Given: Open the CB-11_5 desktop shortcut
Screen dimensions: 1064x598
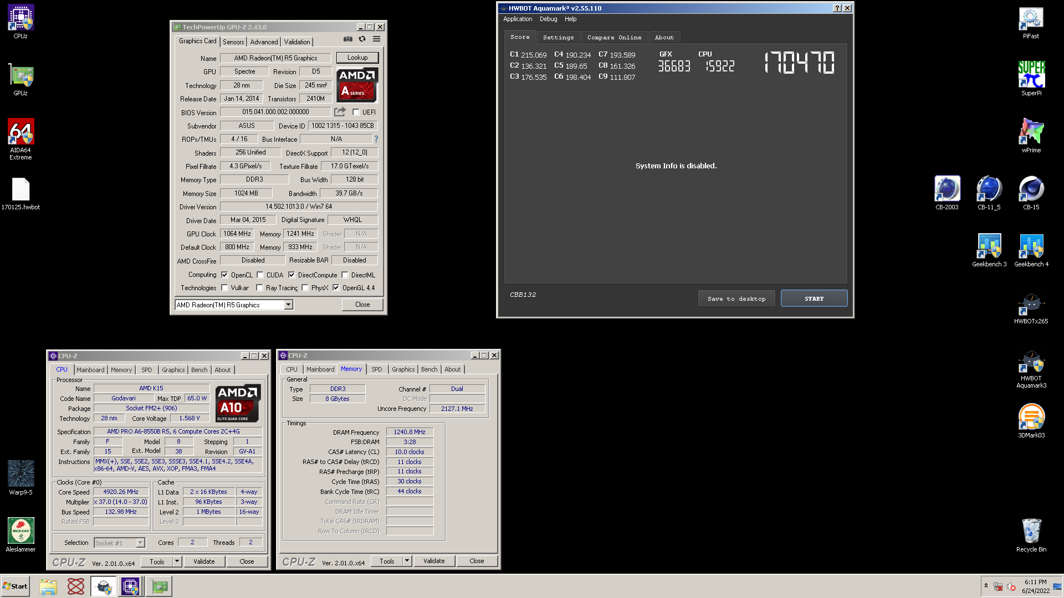Looking at the screenshot, I should click(x=989, y=193).
